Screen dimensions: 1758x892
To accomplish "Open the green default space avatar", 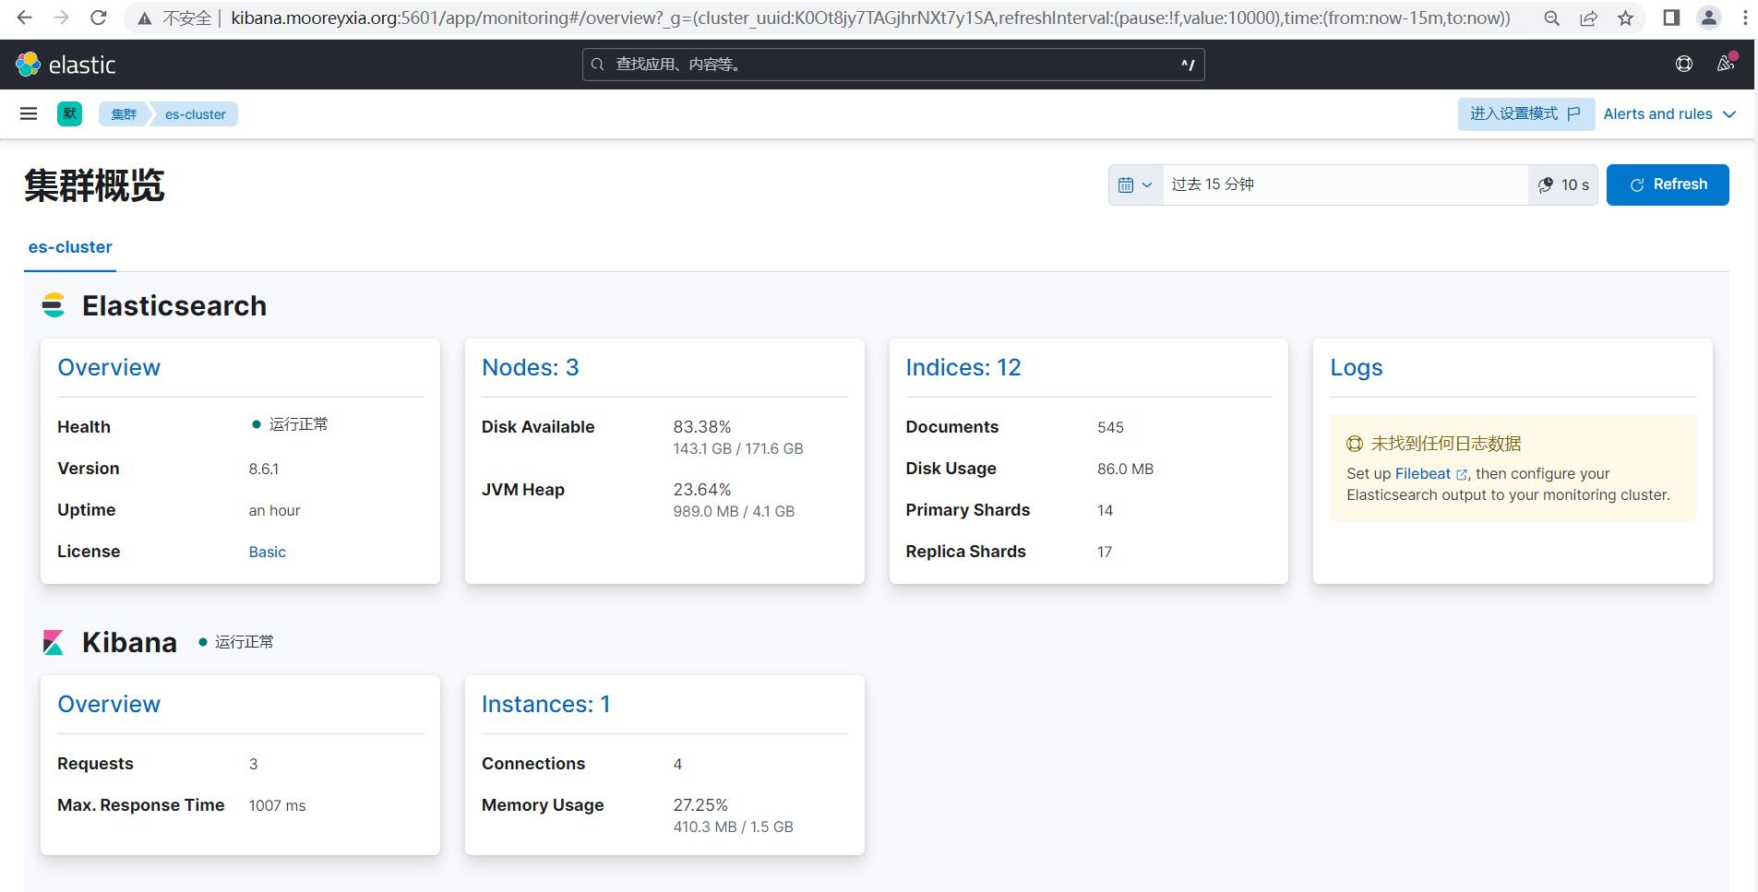I will pyautogui.click(x=69, y=113).
